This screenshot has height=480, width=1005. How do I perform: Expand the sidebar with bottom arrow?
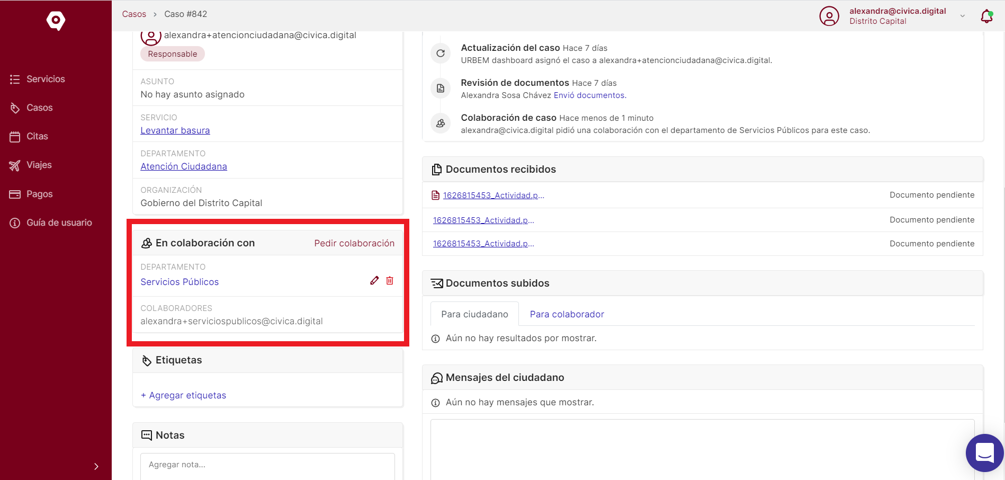pyautogui.click(x=96, y=466)
